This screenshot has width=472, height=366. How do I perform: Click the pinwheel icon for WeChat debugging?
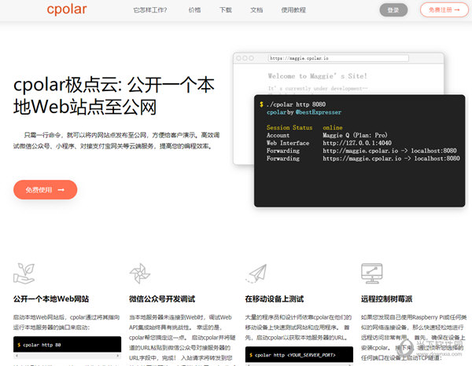(x=140, y=273)
